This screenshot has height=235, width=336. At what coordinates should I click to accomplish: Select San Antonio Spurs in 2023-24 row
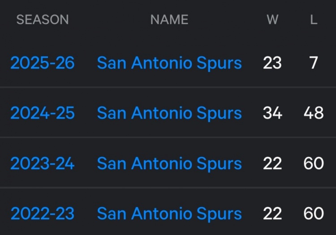click(169, 163)
